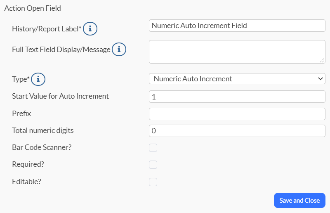The height and width of the screenshot is (213, 330).
Task: Focus the Numeric Auto Increment Field text box
Action: [x=237, y=26]
